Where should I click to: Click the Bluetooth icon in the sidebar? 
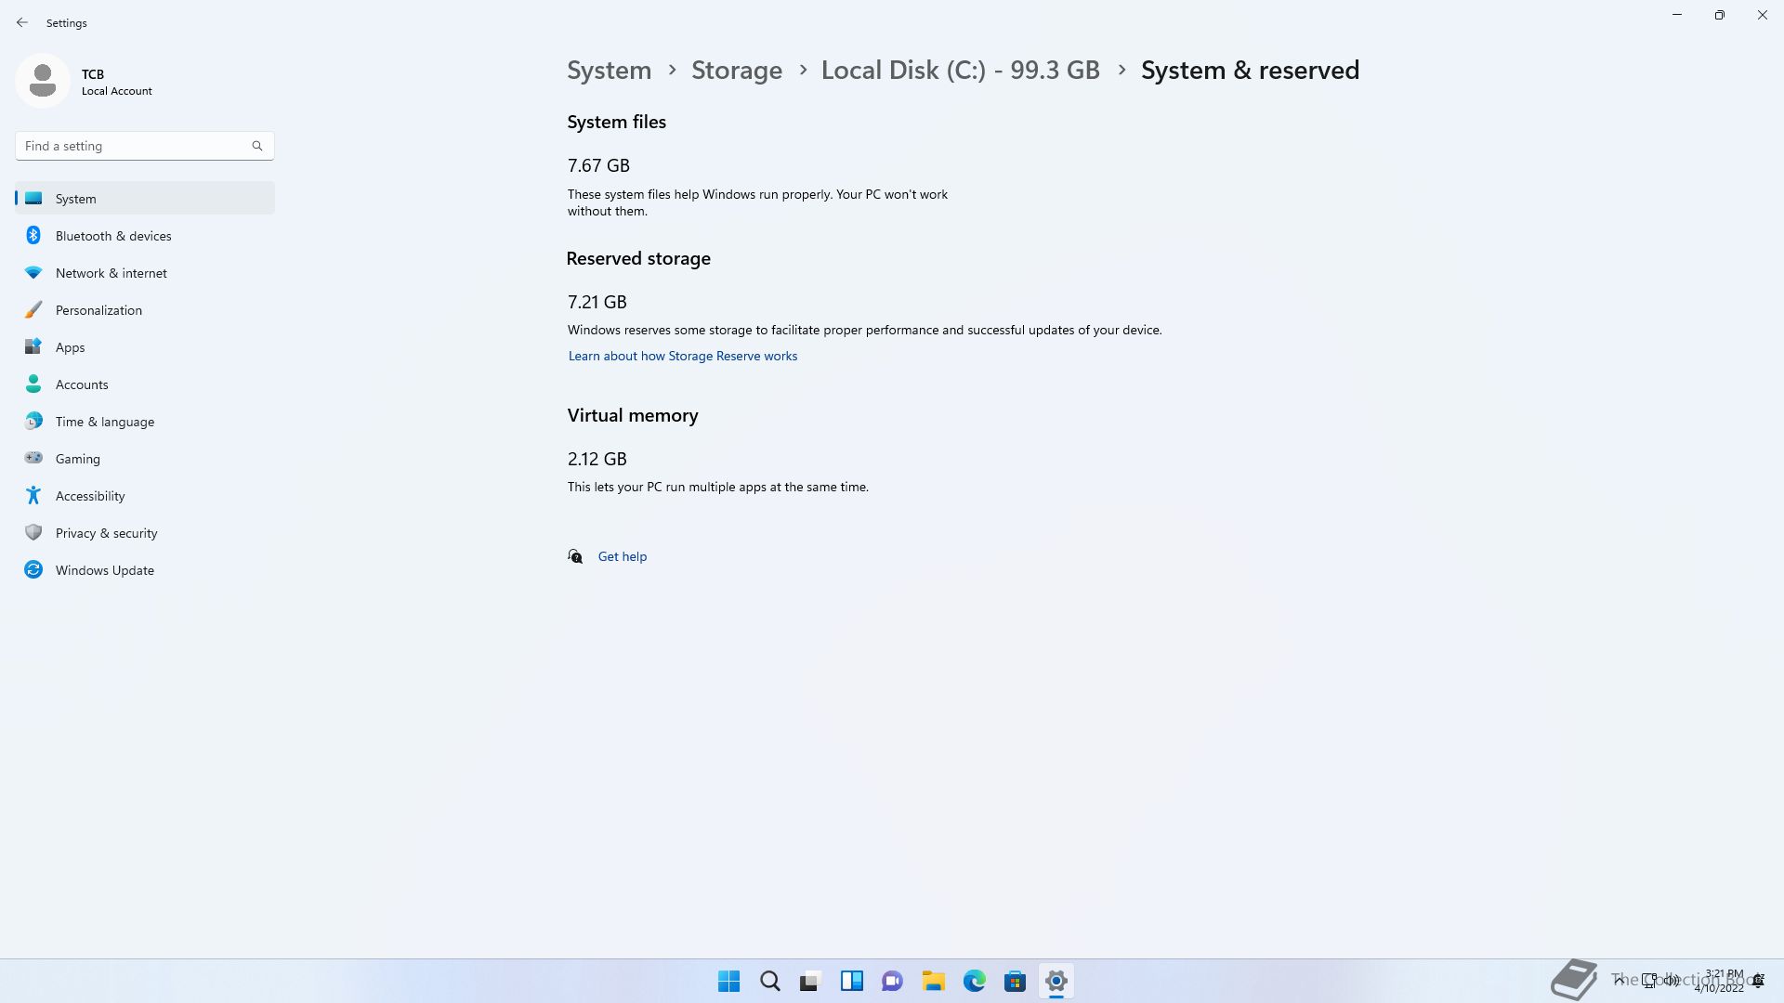coord(33,235)
